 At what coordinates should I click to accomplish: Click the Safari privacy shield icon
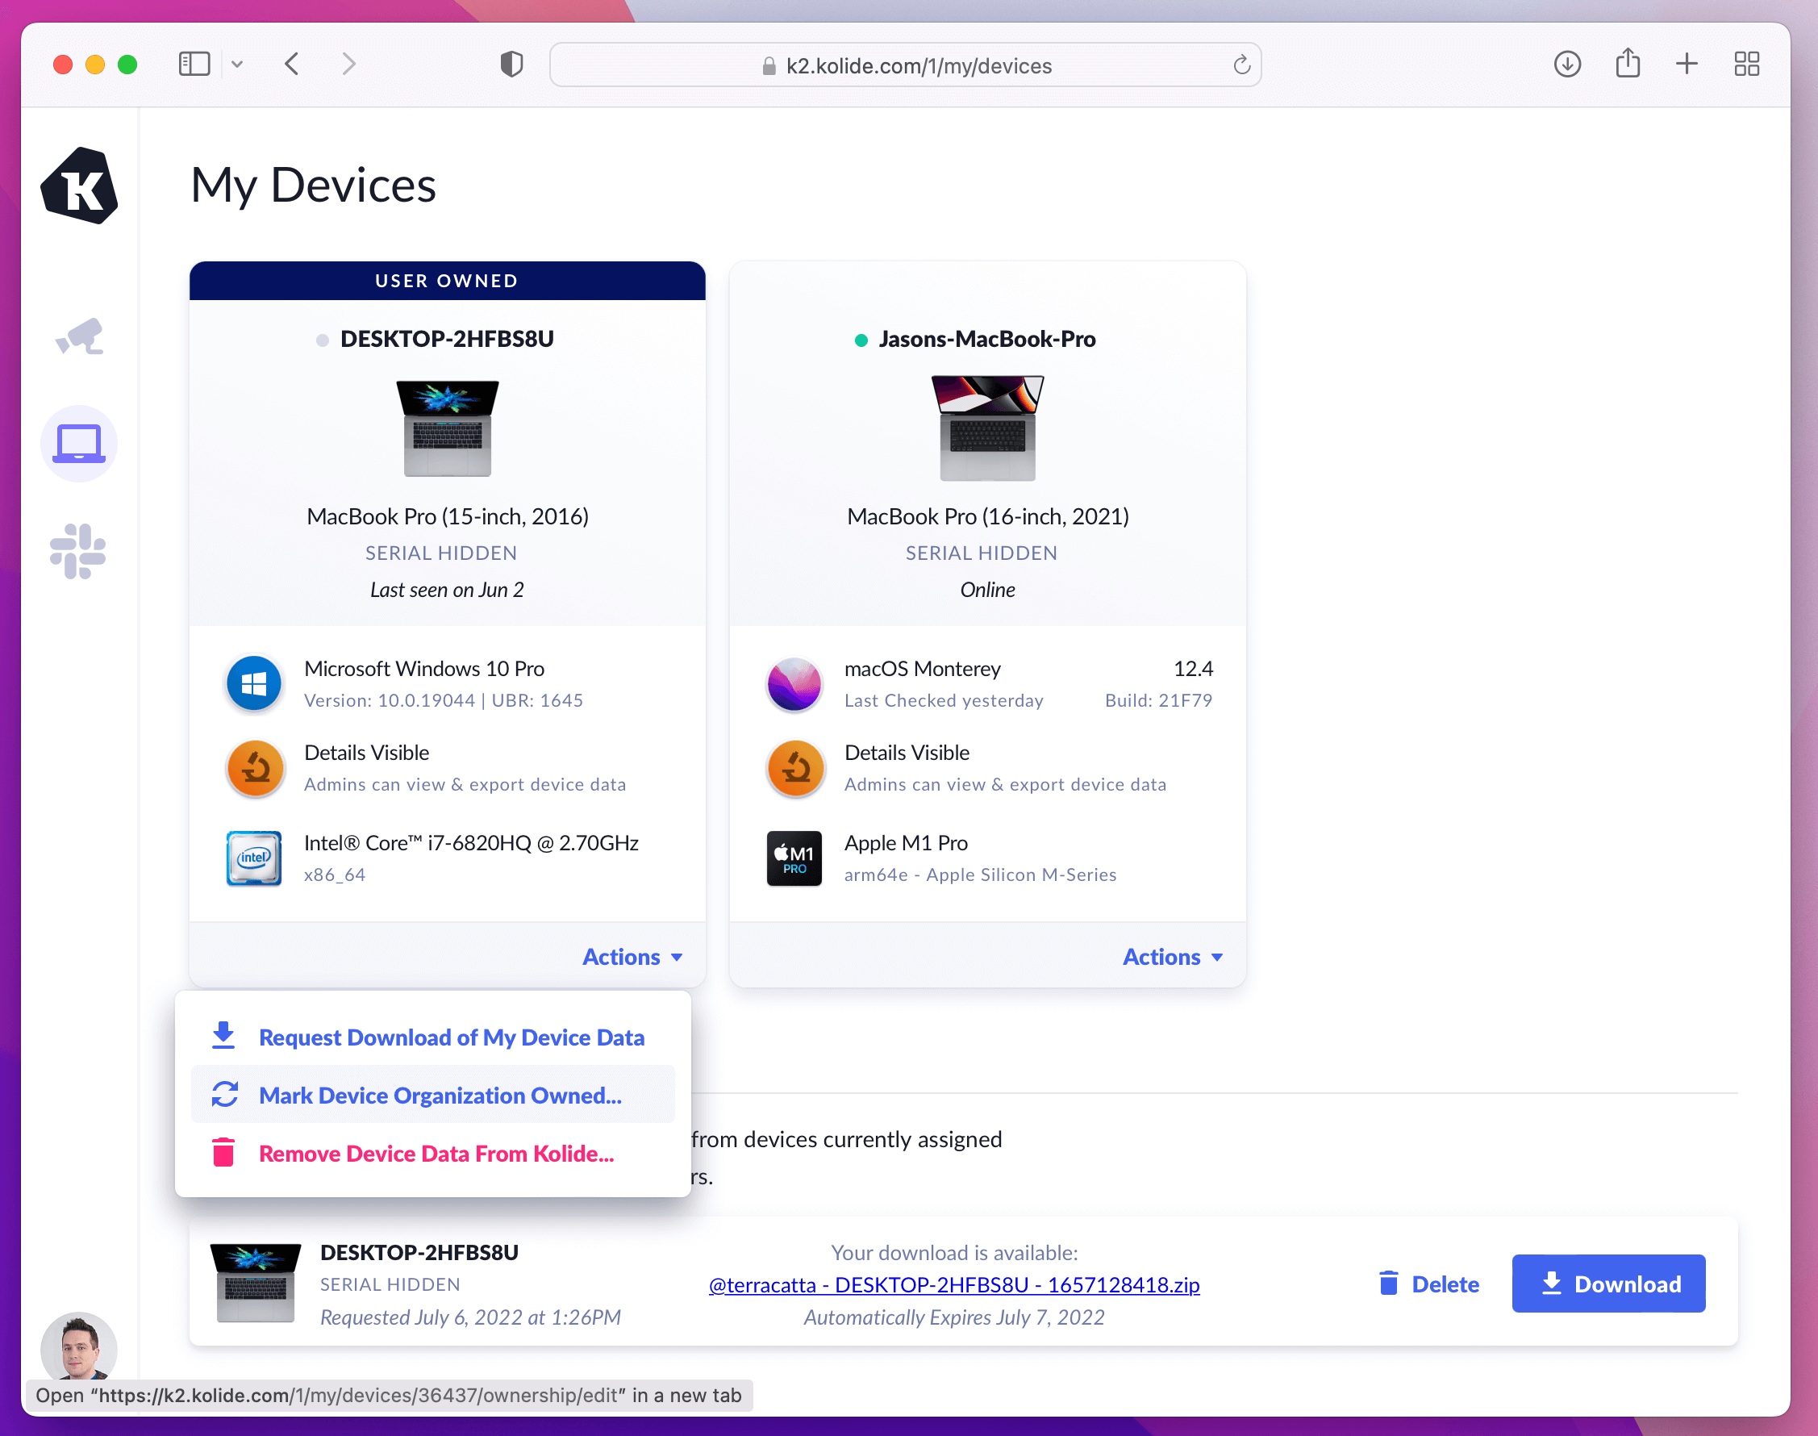pos(511,65)
